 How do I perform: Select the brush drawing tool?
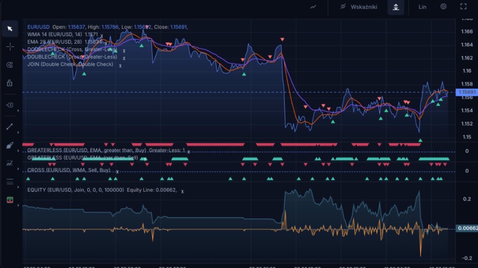pos(10,145)
